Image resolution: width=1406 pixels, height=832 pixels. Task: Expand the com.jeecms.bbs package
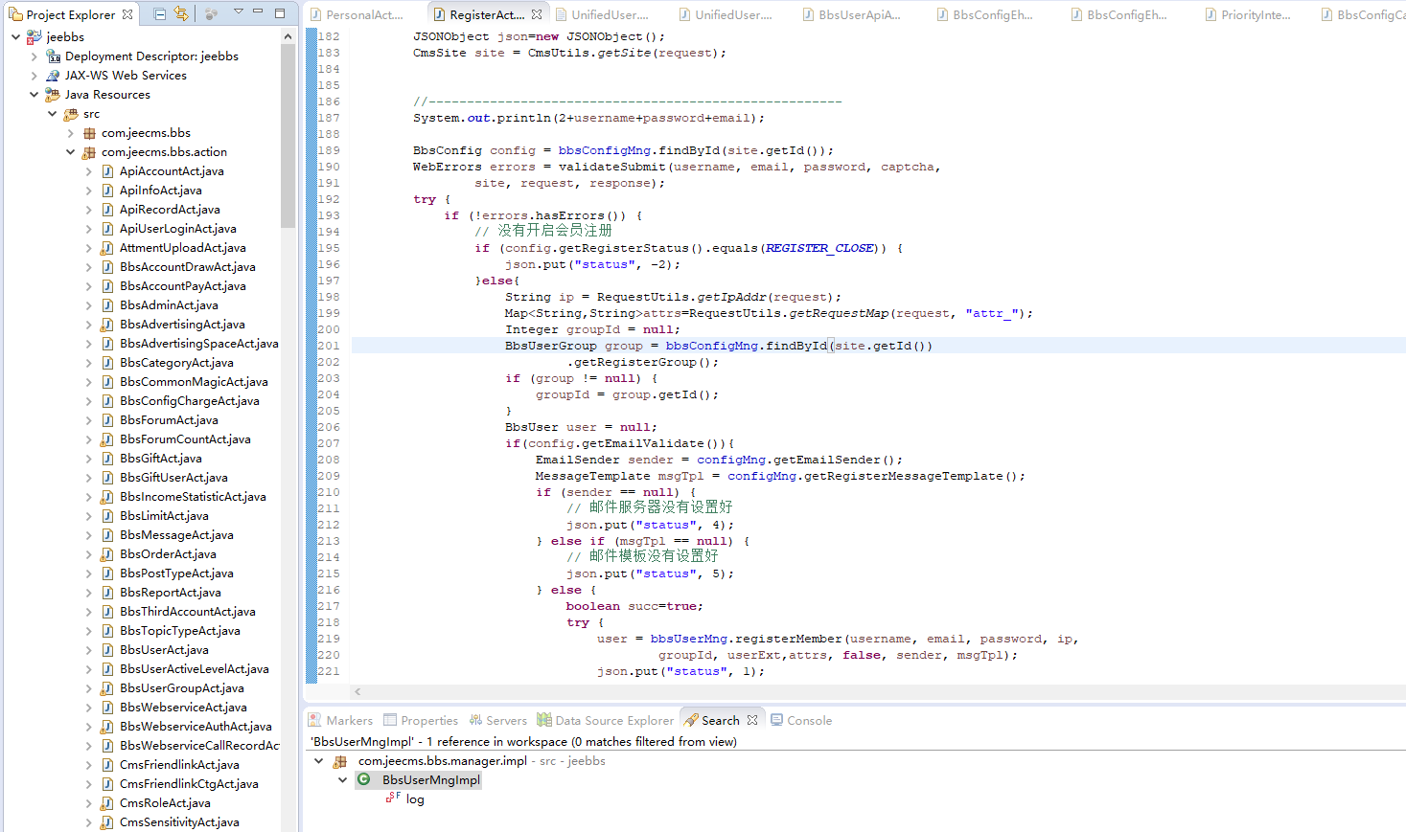pos(70,133)
